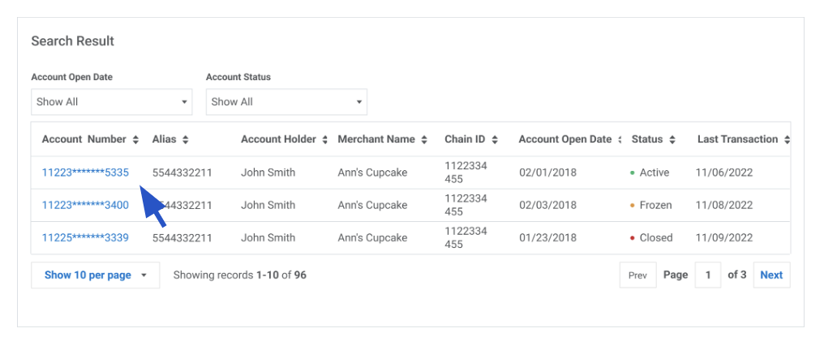Open account 11223*******3400
This screenshot has width=824, height=337.
[x=85, y=205]
